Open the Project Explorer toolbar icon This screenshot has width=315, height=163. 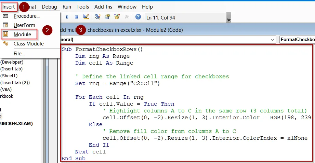click(98, 17)
